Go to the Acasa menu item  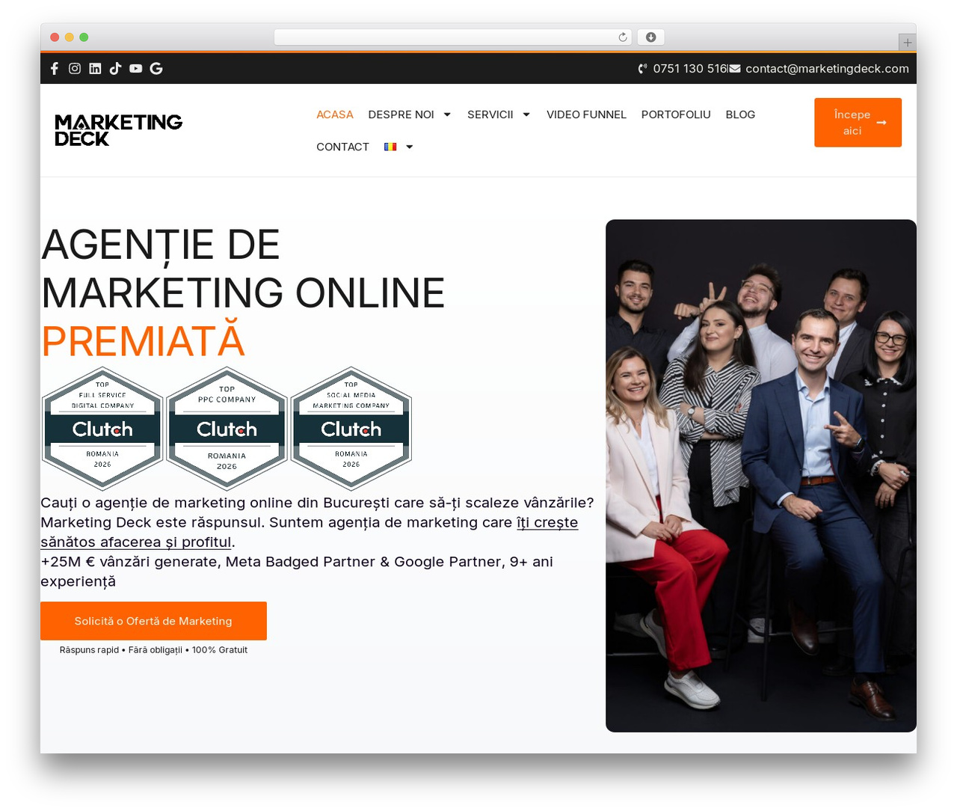coord(335,114)
